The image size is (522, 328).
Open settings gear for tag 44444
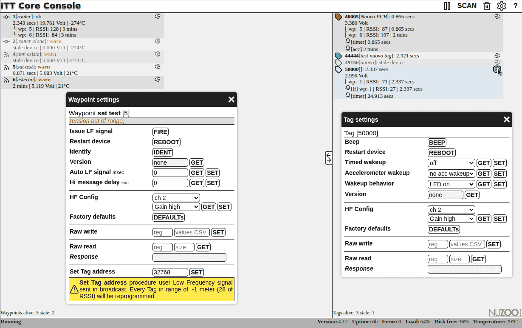tap(497, 56)
